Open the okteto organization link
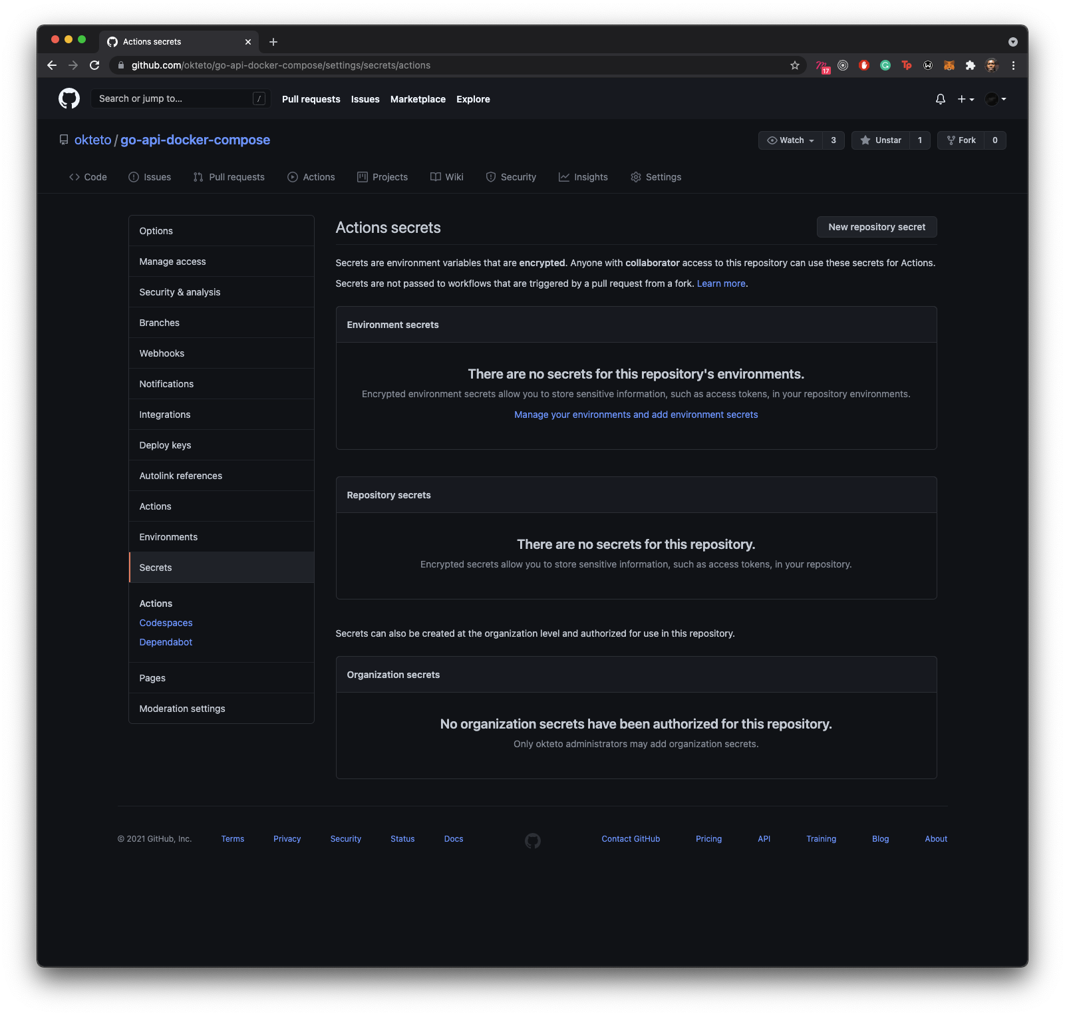The image size is (1065, 1016). [x=93, y=140]
